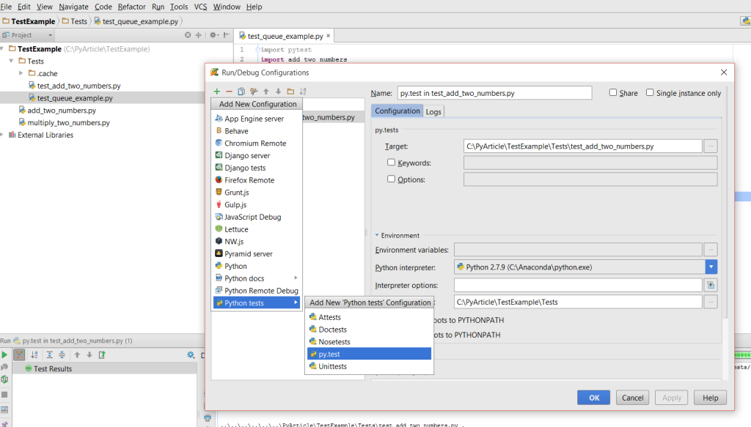Click the Cancel button
The width and height of the screenshot is (751, 427).
[633, 398]
